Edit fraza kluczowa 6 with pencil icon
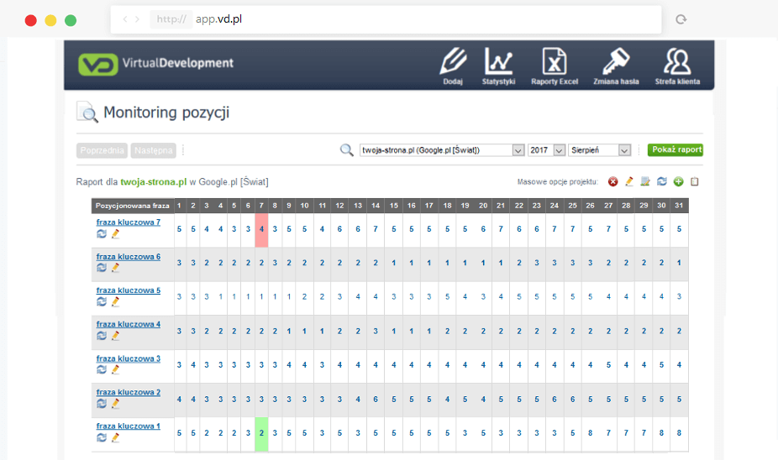Viewport: 778px width, 460px height. point(115,268)
